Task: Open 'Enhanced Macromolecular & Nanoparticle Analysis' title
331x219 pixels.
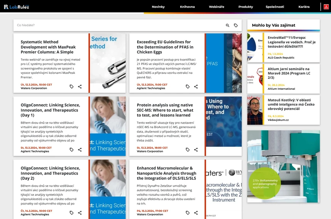Action: pos(166,173)
